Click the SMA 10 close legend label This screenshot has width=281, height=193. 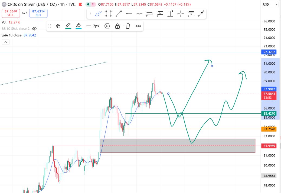(11, 35)
